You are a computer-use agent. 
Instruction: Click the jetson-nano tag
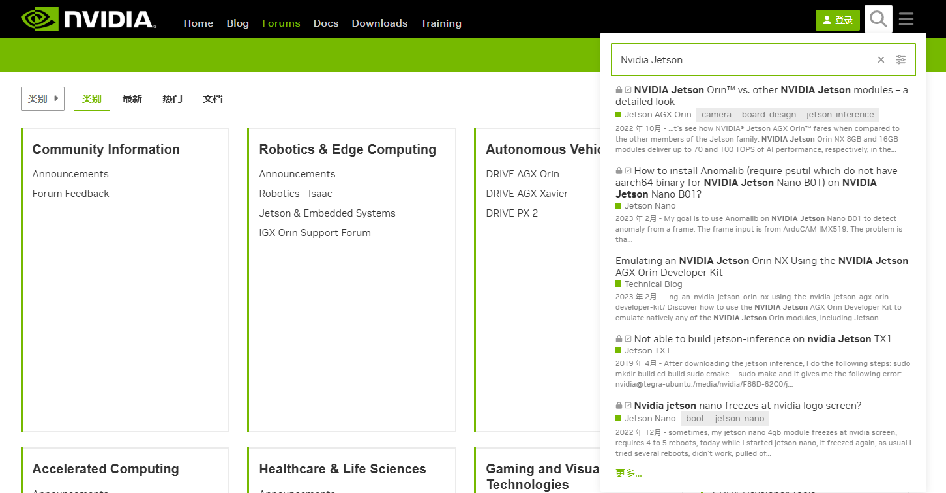pyautogui.click(x=739, y=419)
